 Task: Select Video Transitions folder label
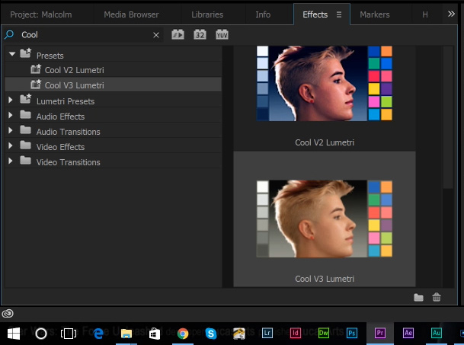68,162
